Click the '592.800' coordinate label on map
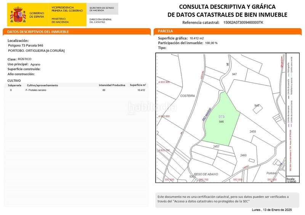This screenshot has height=215, width=305. click(238, 180)
